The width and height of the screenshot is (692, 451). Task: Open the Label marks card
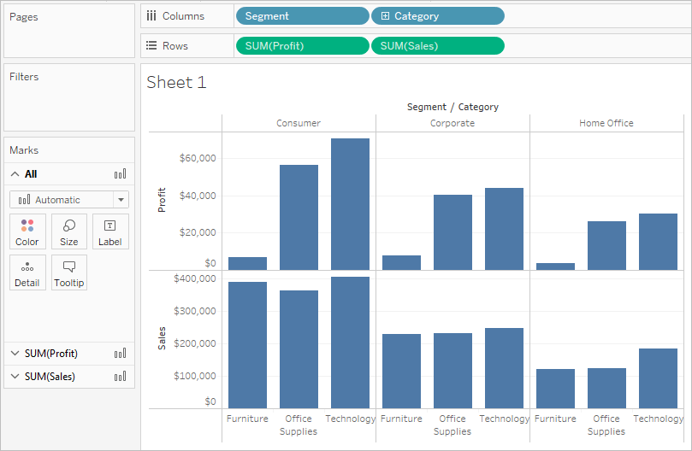(110, 231)
